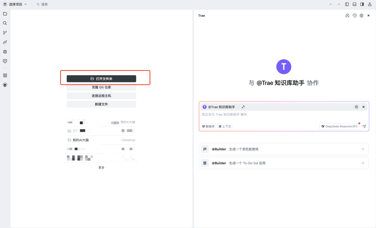
Task: Click the 连接远程主机 button
Action: [101, 96]
